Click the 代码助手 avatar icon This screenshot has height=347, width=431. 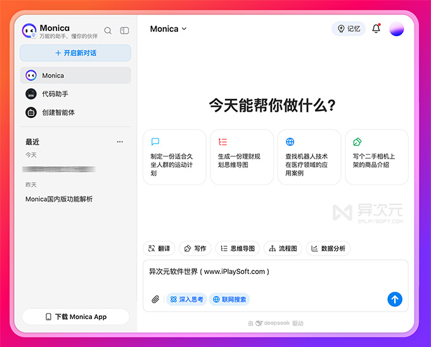(x=31, y=94)
